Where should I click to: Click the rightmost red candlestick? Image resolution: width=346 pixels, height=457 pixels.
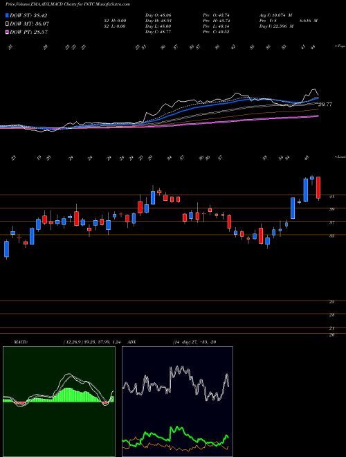coord(318,188)
